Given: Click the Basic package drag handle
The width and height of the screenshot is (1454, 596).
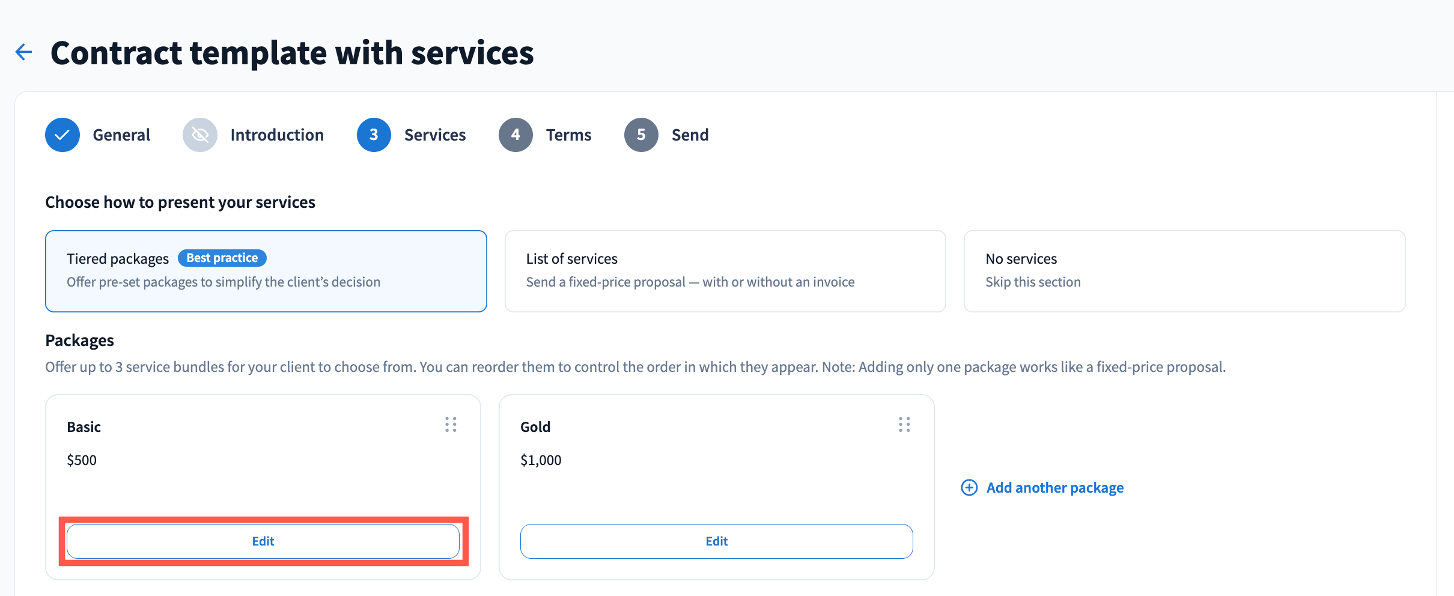Looking at the screenshot, I should point(451,425).
